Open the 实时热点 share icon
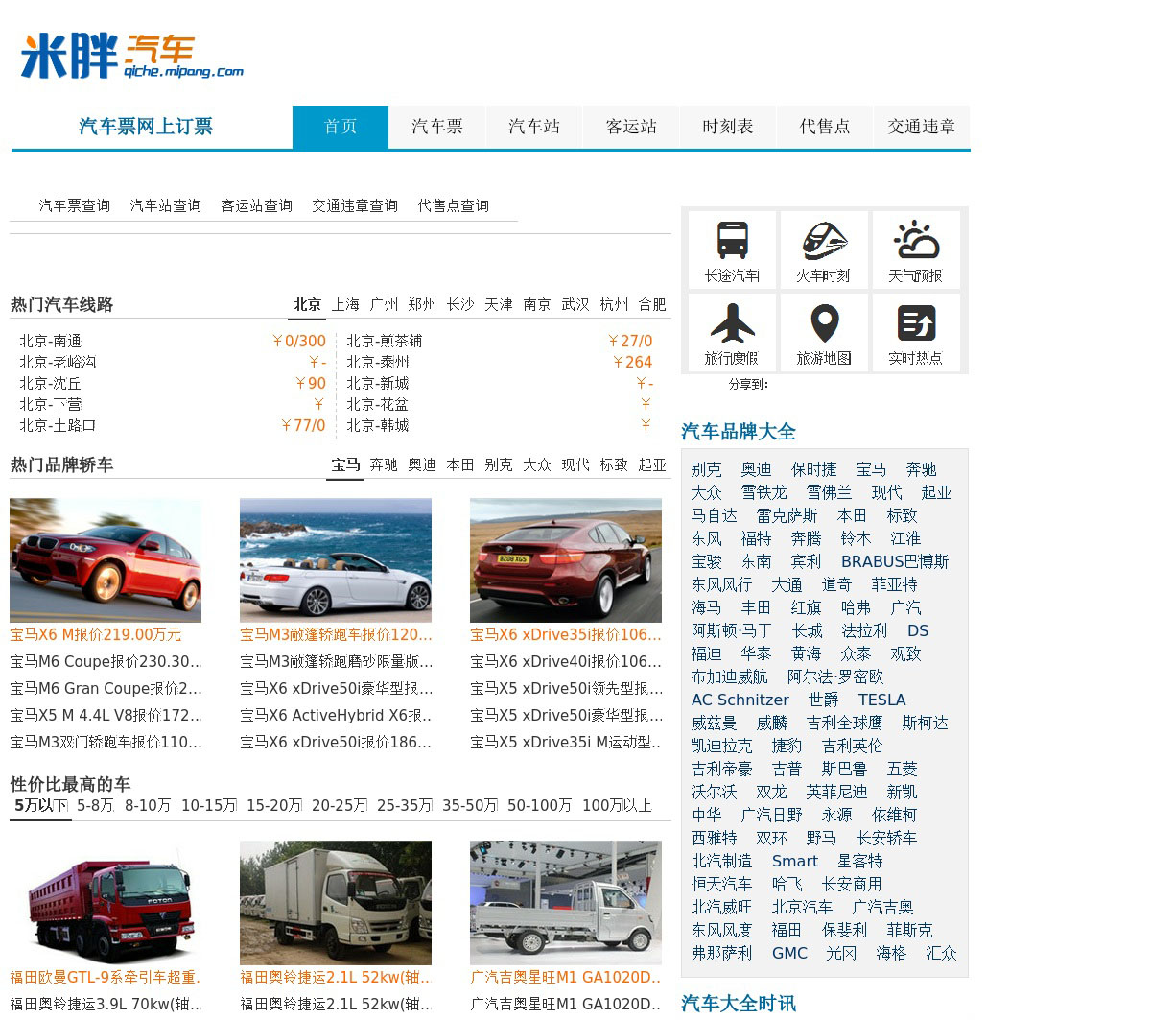 915,332
